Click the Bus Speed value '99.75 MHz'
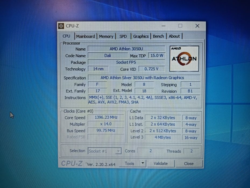The image size is (250, 188). pyautogui.click(x=106, y=130)
